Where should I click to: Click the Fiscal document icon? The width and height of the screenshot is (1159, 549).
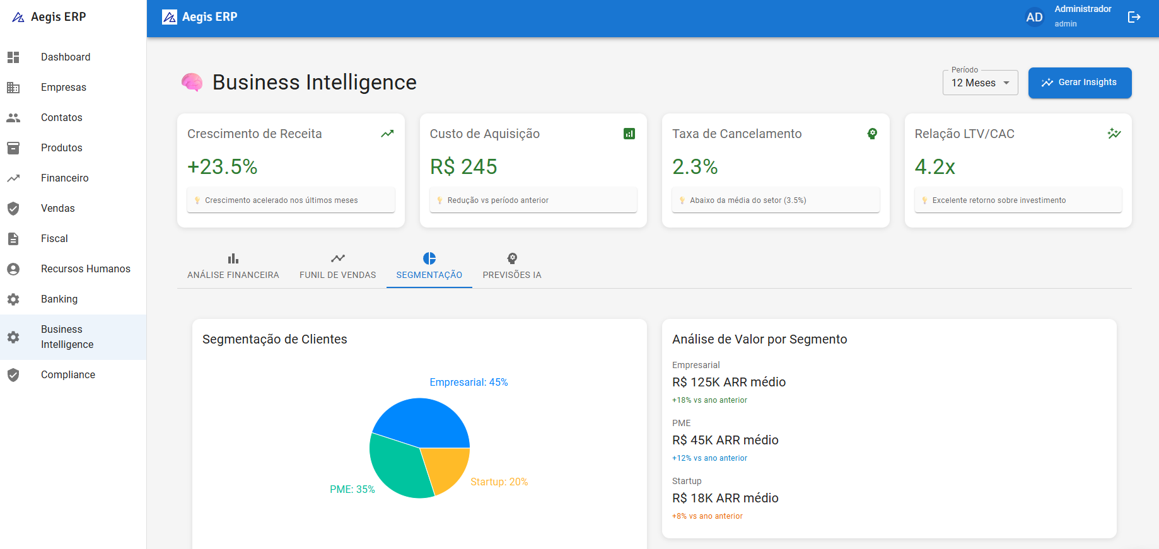click(13, 239)
